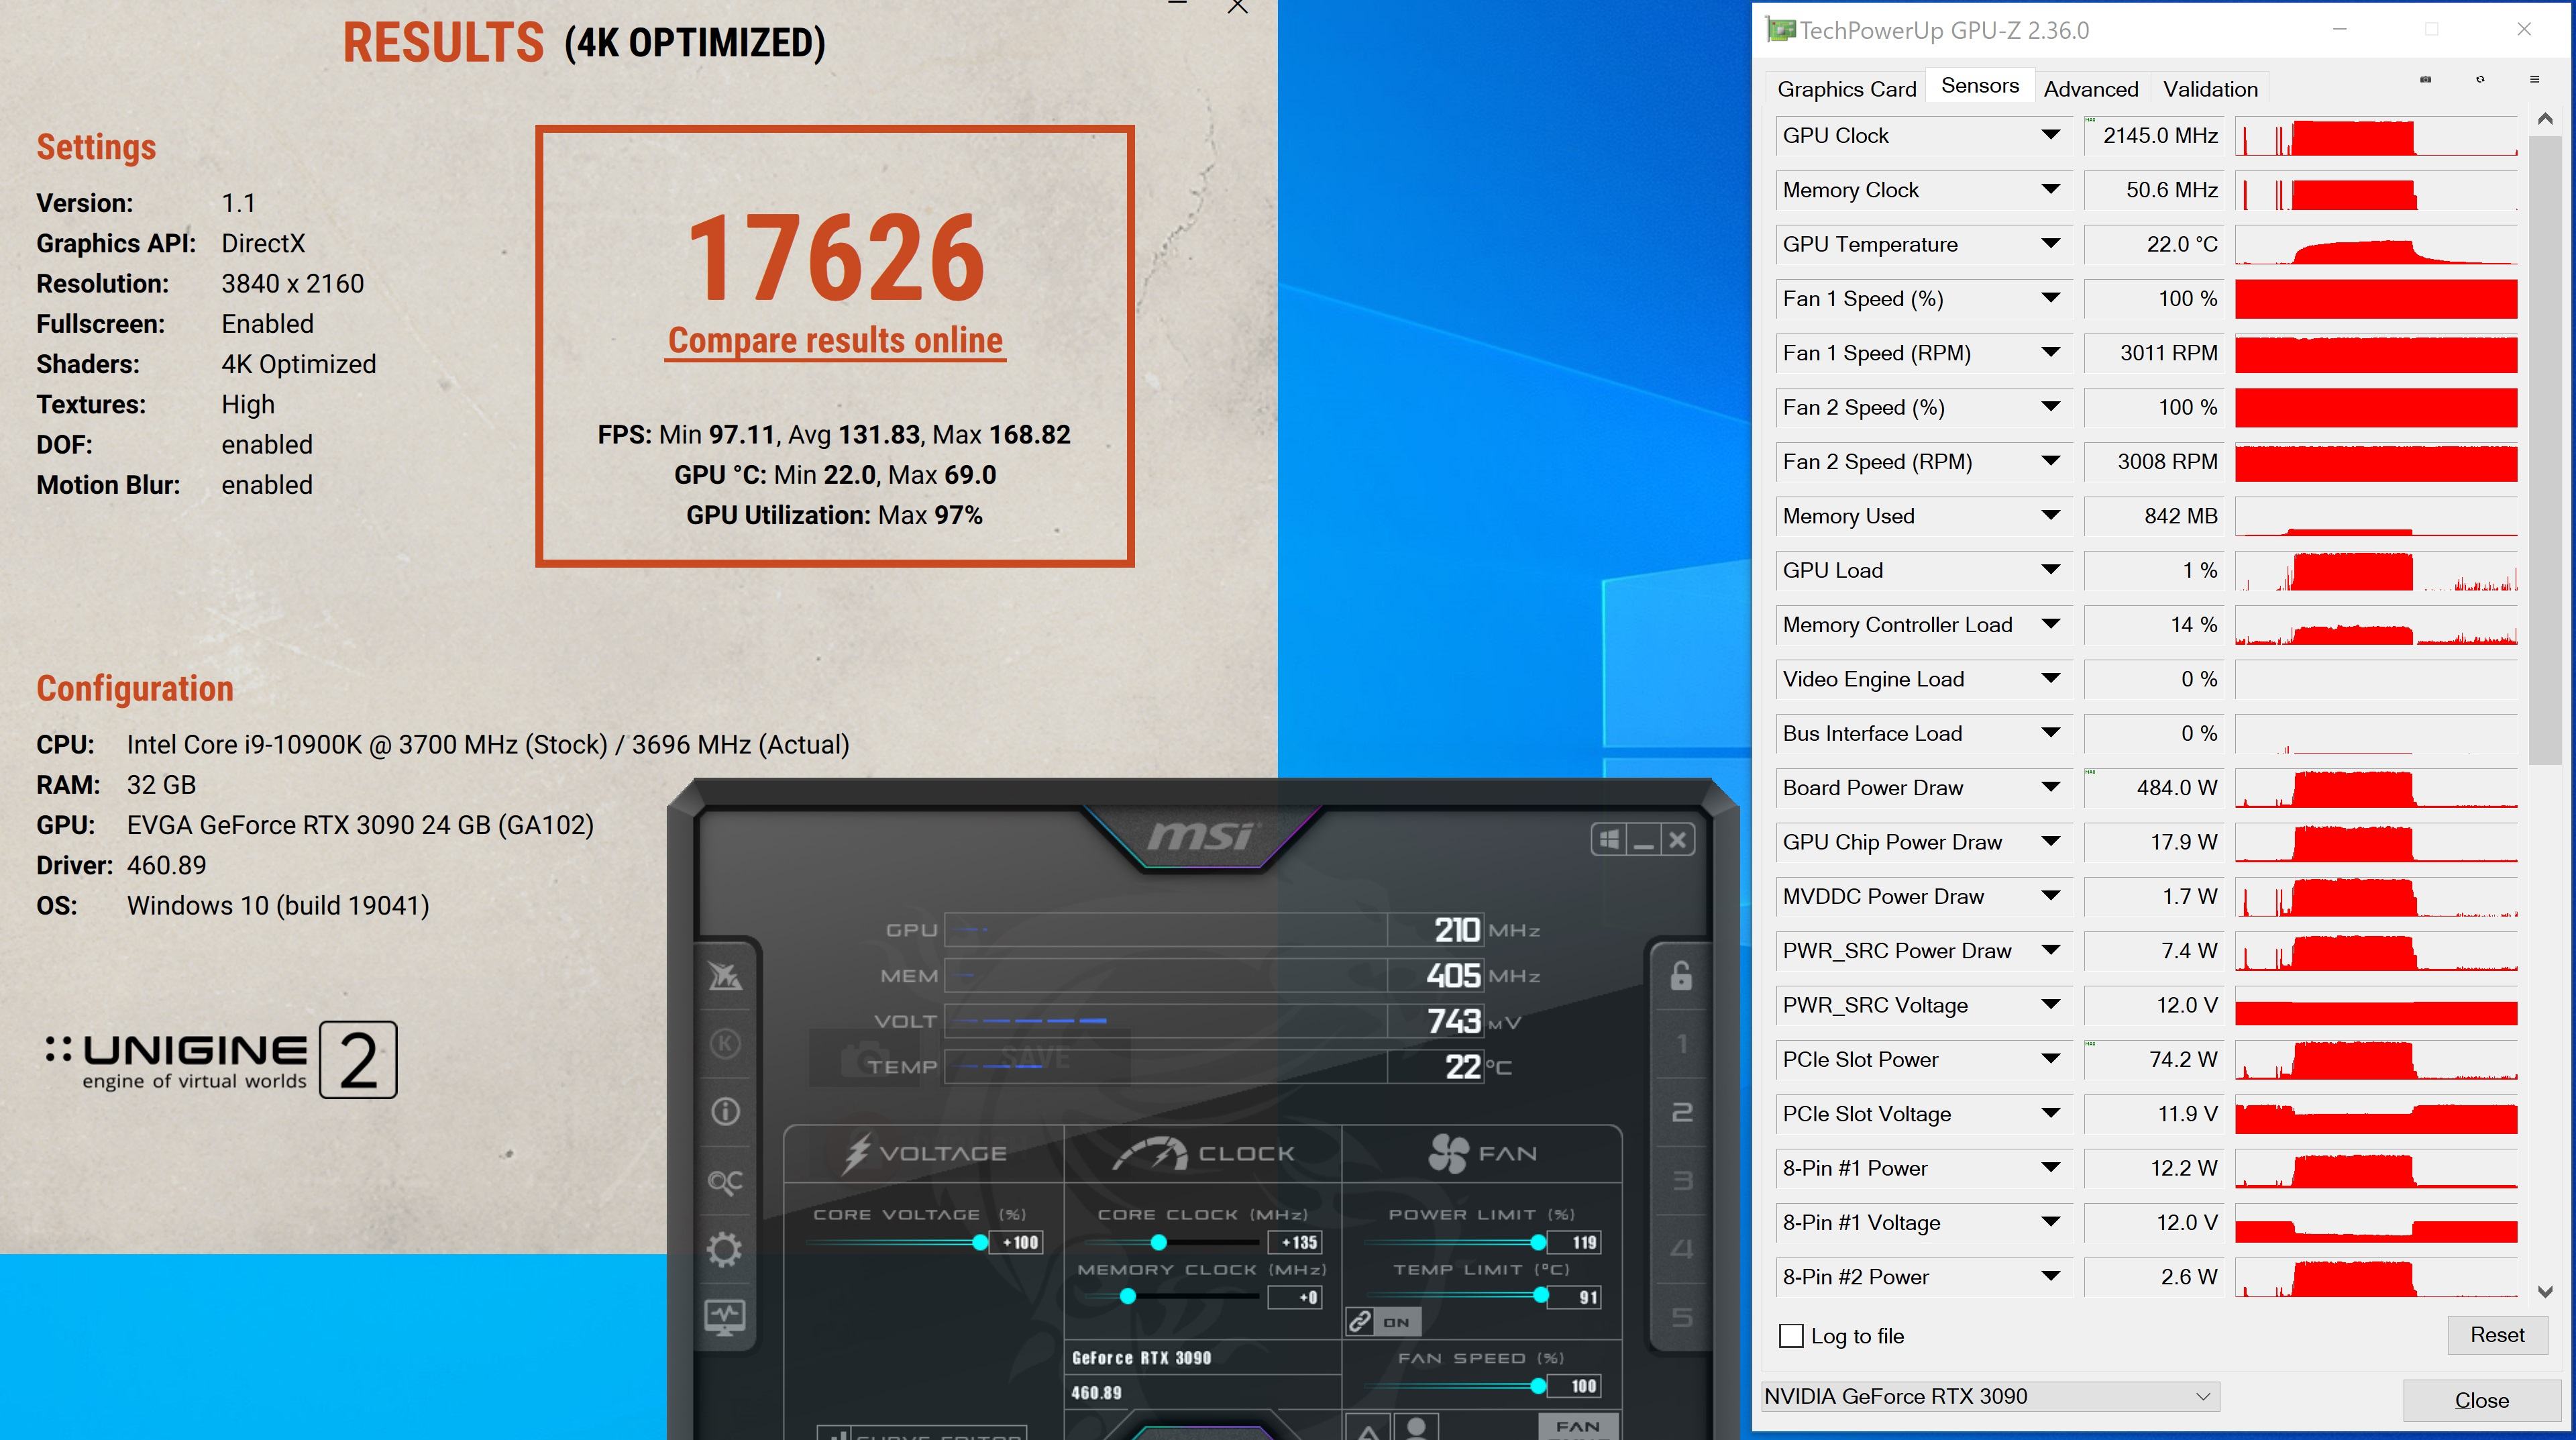The image size is (2576, 1440).
Task: Click the GPU-Z screenshot camera icon
Action: coord(2425,79)
